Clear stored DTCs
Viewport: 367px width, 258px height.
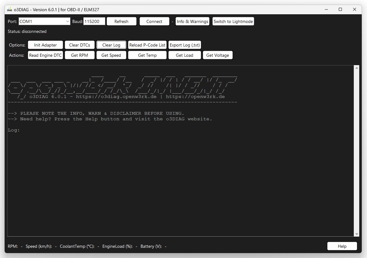click(79, 45)
